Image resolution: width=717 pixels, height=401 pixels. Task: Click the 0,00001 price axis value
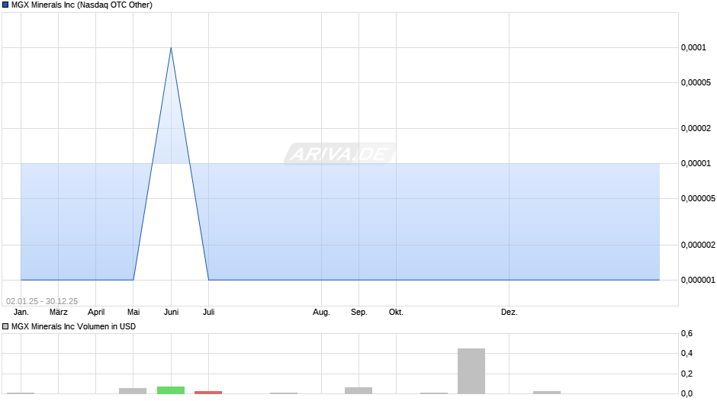(x=696, y=164)
